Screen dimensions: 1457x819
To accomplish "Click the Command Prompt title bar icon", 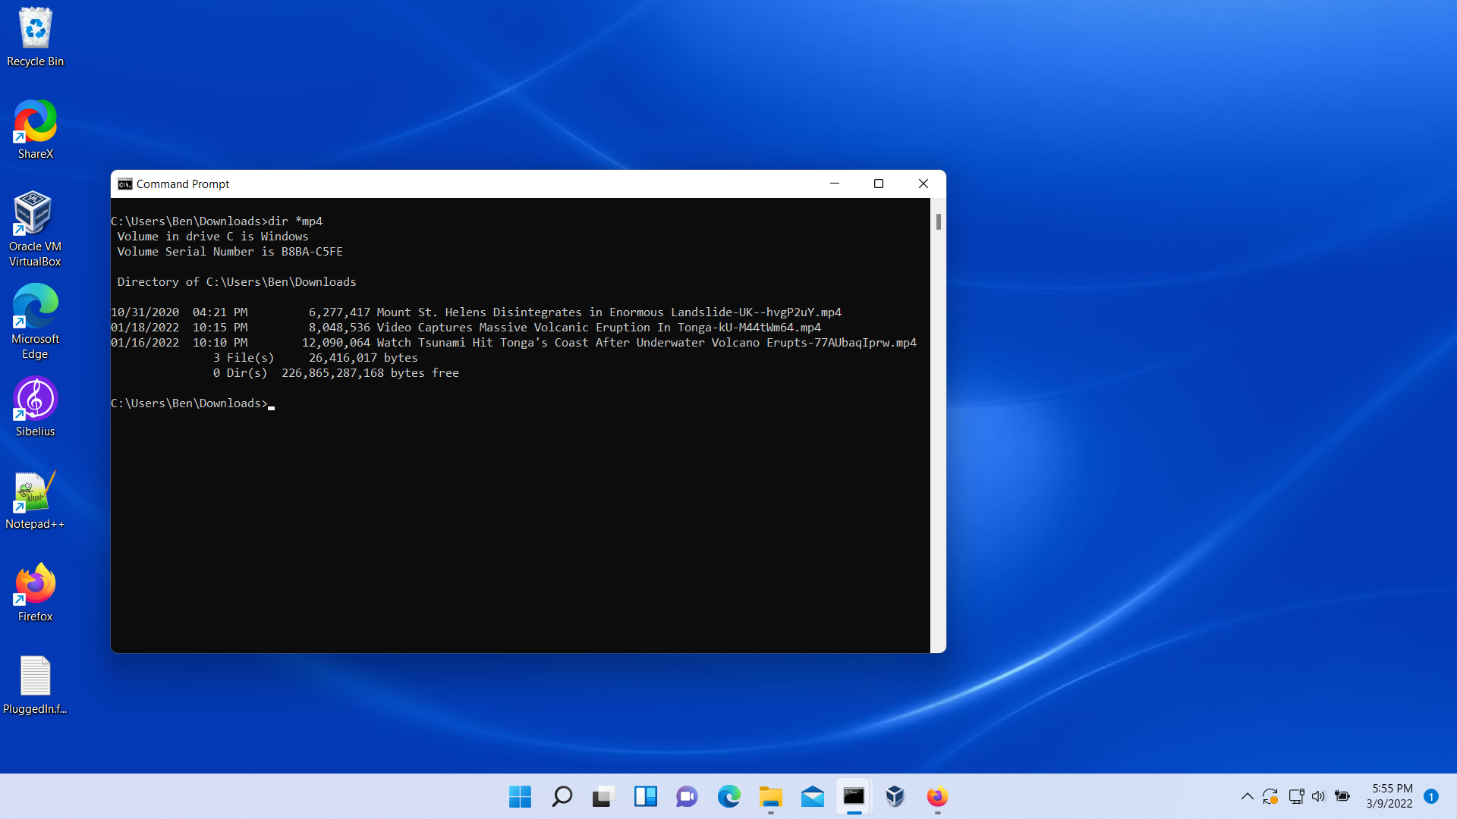I will pos(125,184).
